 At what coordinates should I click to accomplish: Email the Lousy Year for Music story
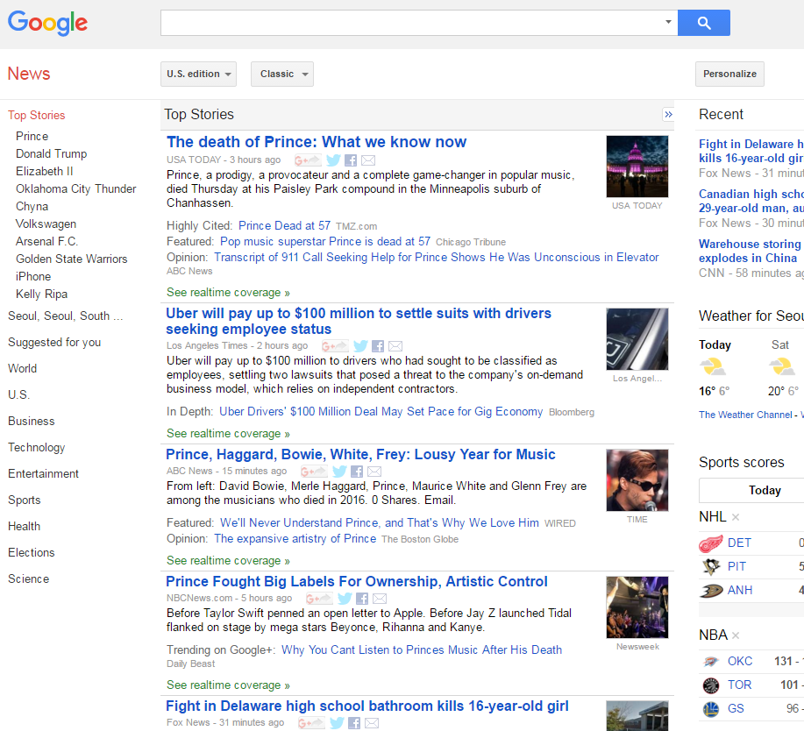[x=375, y=471]
